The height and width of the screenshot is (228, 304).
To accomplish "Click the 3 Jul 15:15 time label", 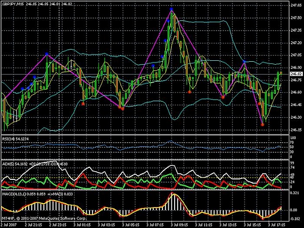I will [252, 225].
